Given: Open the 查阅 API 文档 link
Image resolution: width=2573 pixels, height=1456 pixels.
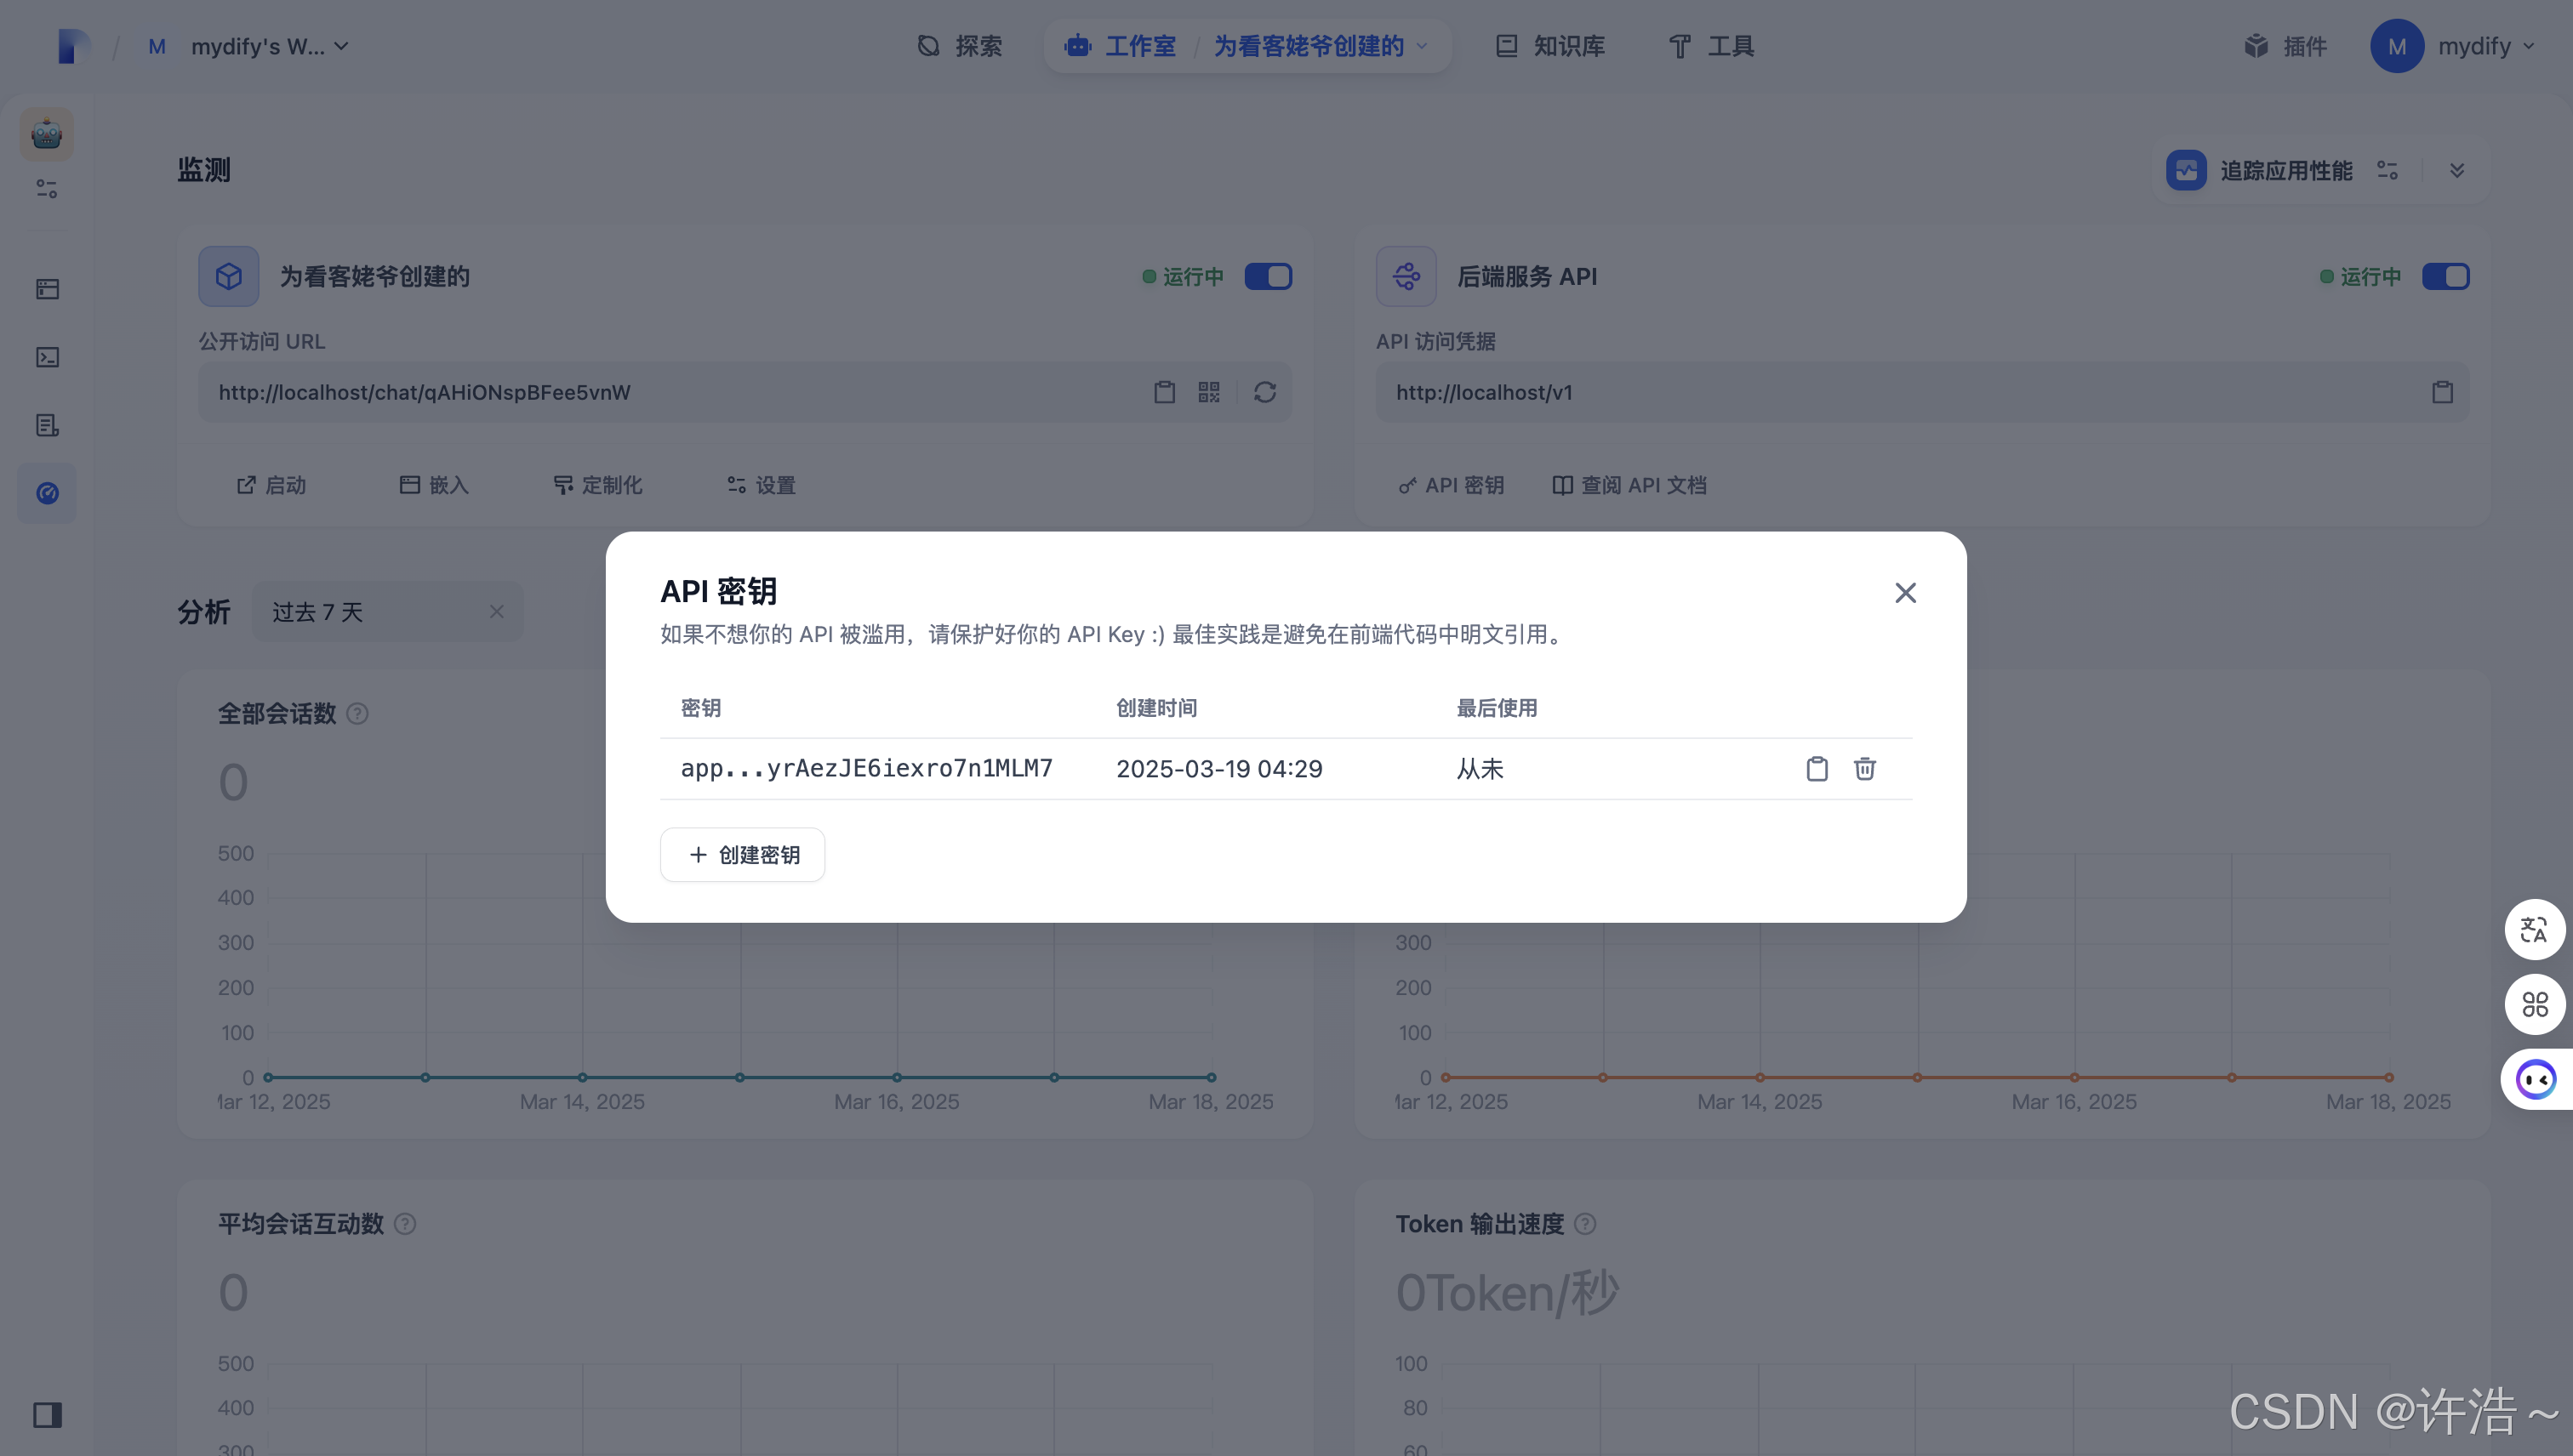Looking at the screenshot, I should 1629,485.
